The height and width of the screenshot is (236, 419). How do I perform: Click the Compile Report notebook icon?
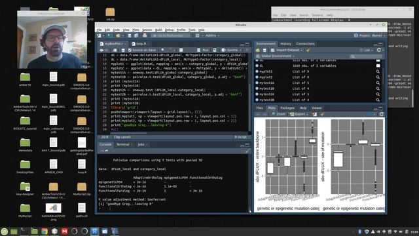pos(181,50)
